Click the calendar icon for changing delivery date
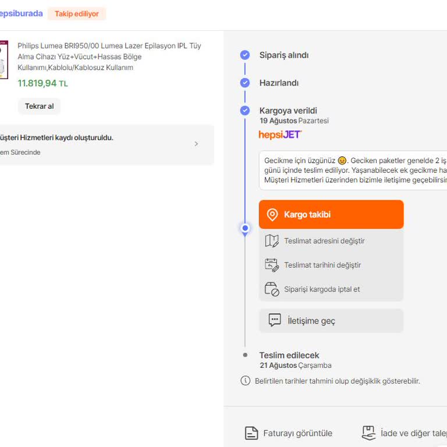Screen dimensions: 447x447 click(272, 265)
